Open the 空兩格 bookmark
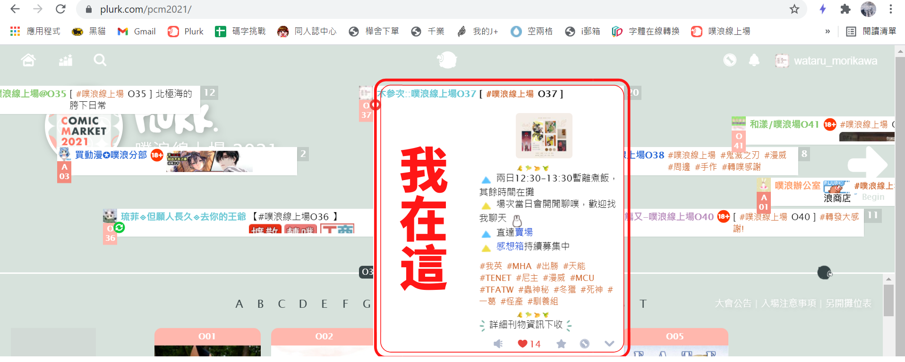 pos(532,31)
